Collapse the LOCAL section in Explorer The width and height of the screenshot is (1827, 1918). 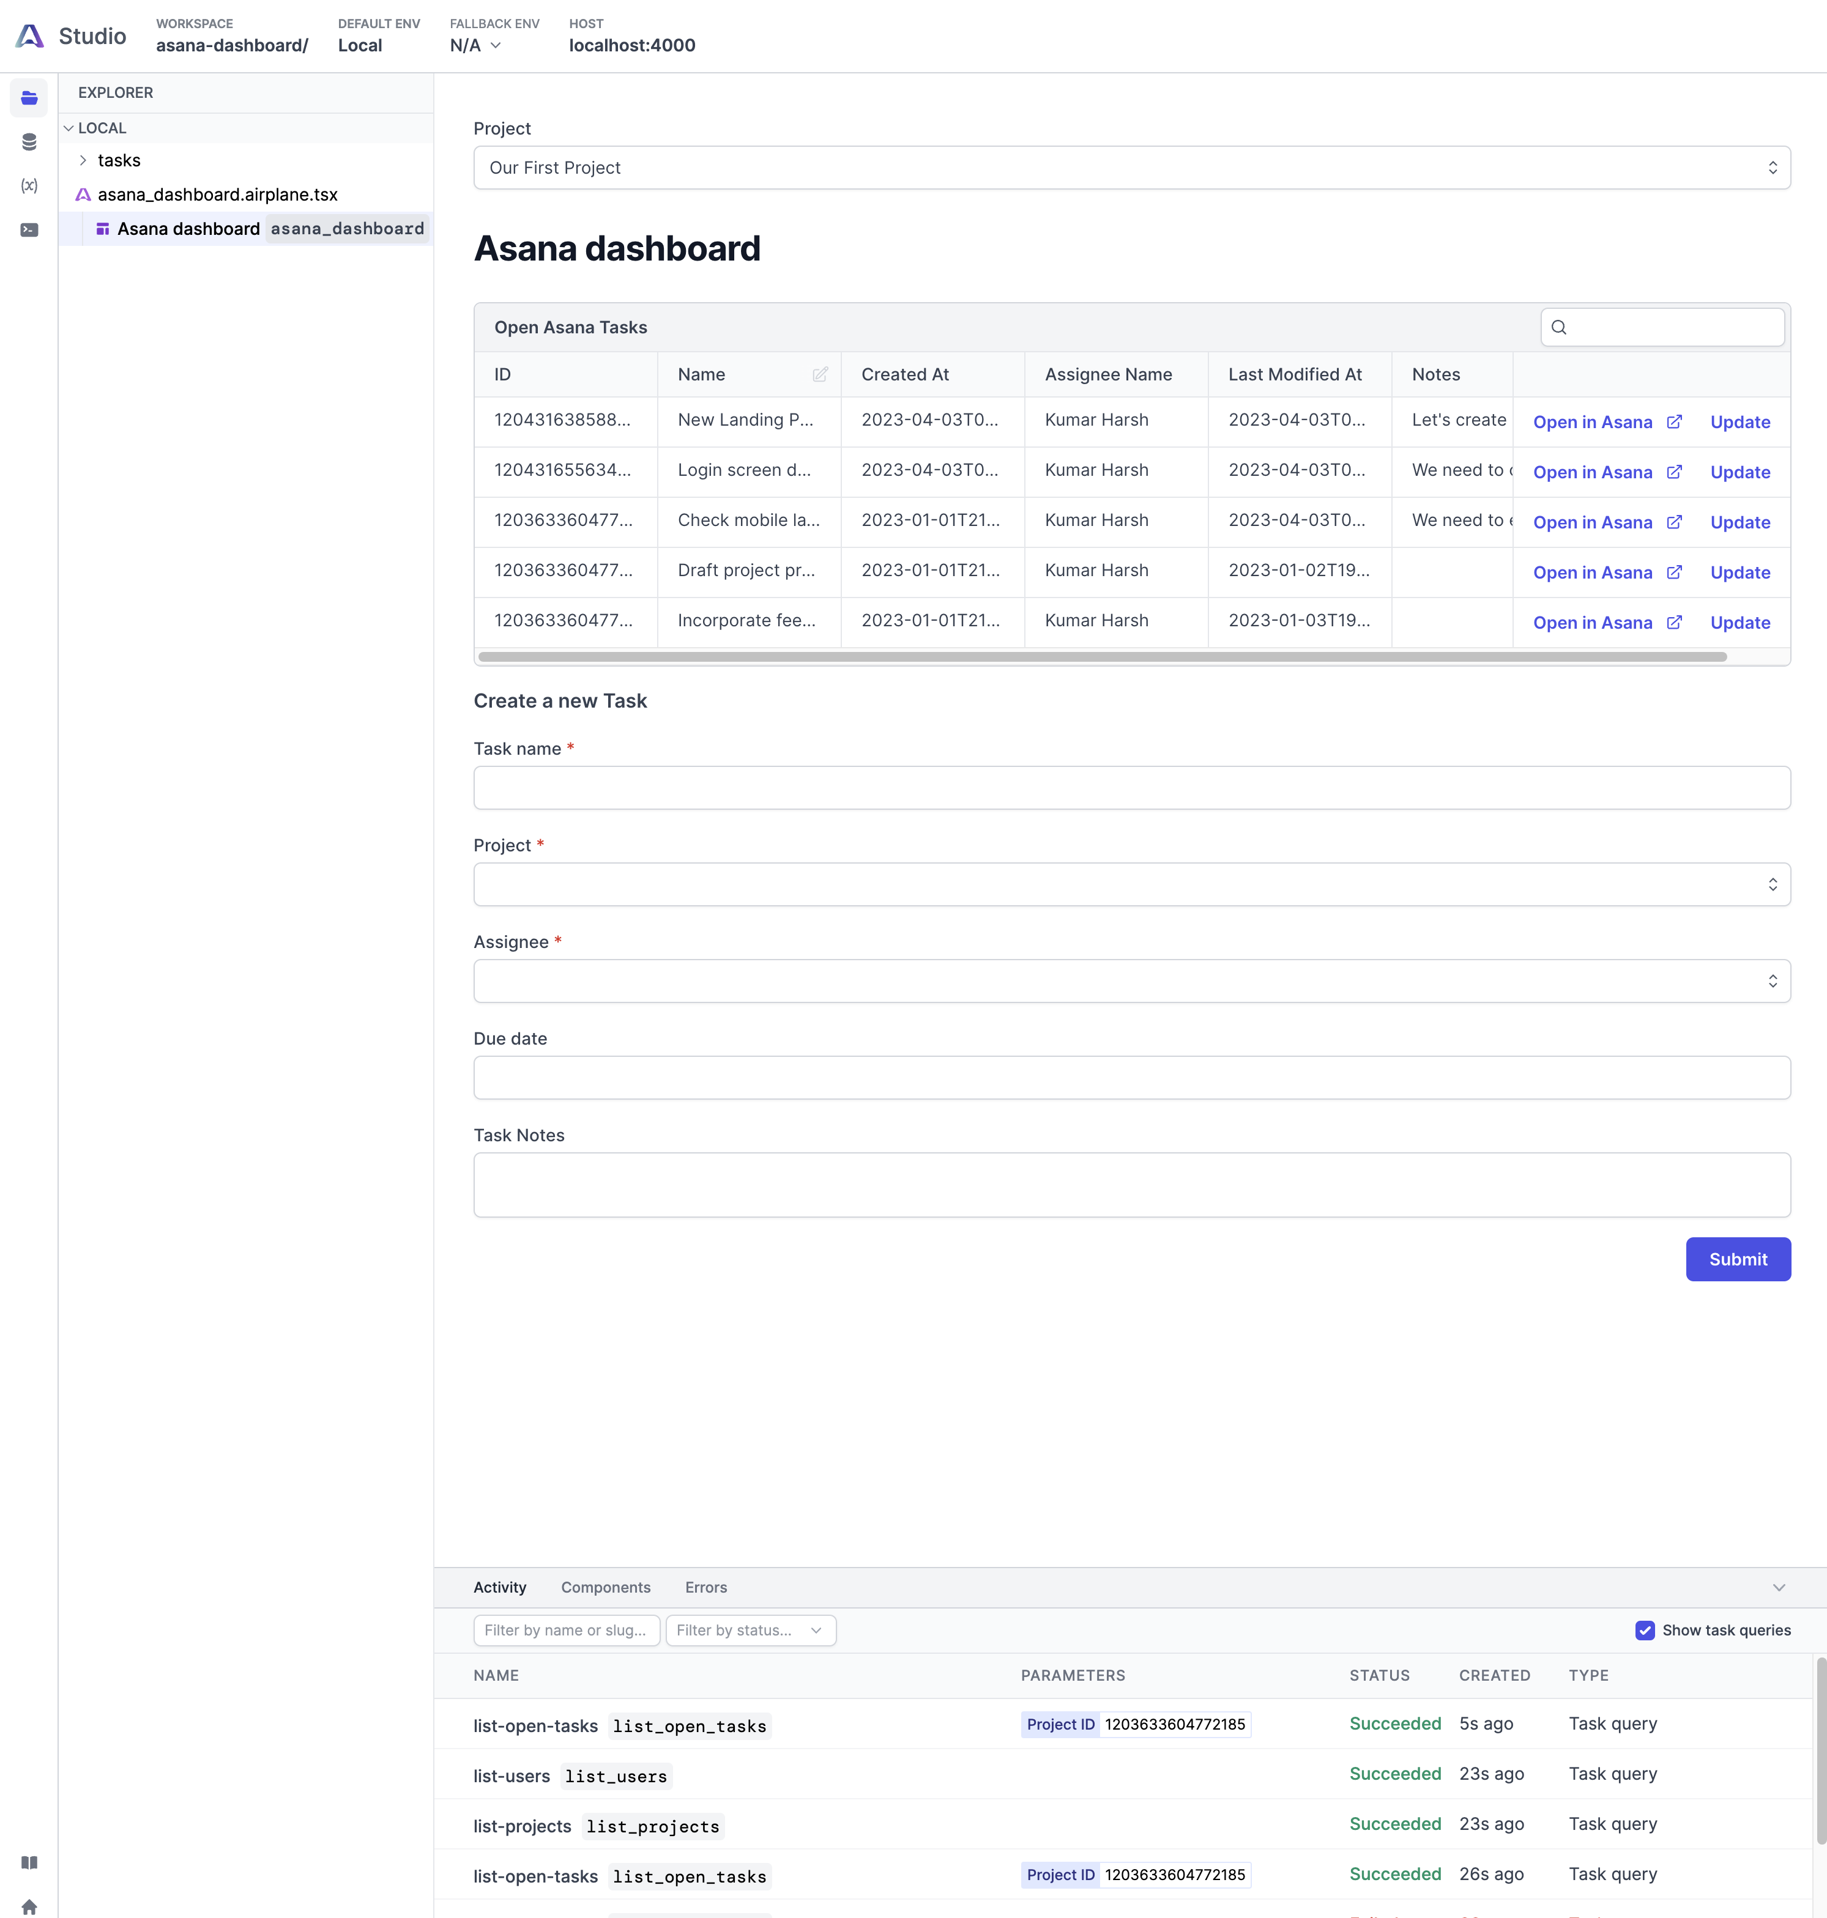[x=68, y=128]
